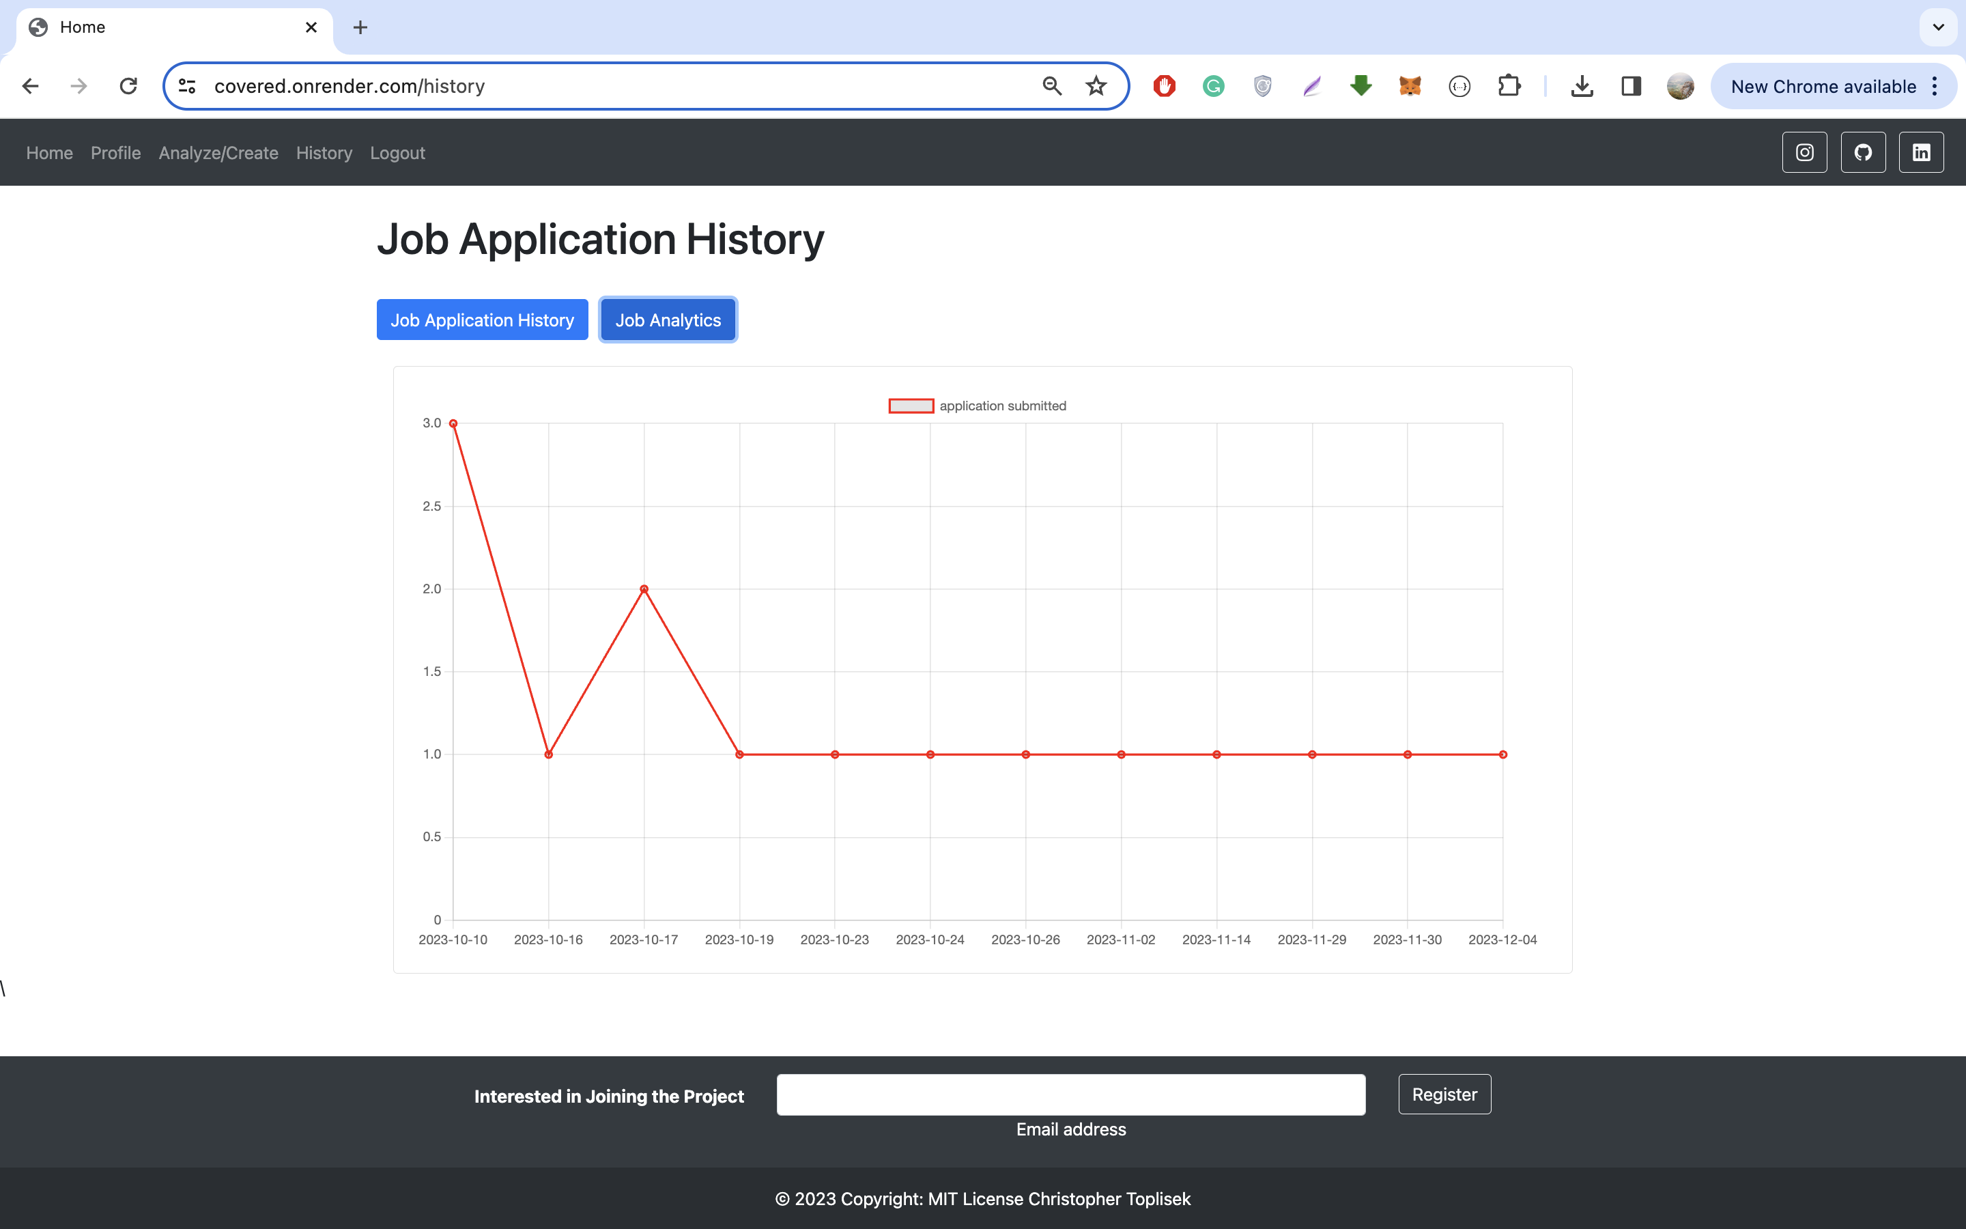Expand the tab search chevron
Viewport: 1966px width, 1229px height.
tap(1939, 27)
